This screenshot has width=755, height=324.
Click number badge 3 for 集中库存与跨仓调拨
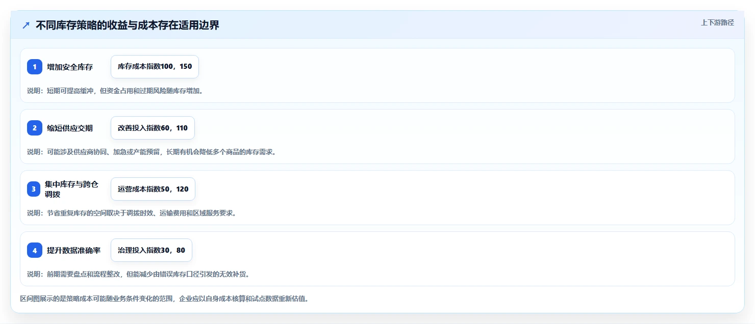[35, 189]
